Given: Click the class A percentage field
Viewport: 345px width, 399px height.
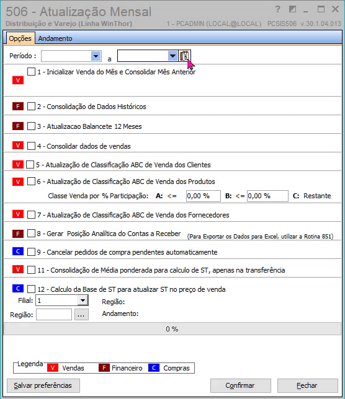Looking at the screenshot, I should (x=204, y=196).
